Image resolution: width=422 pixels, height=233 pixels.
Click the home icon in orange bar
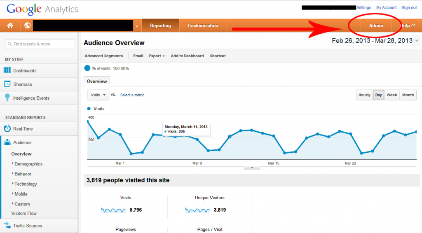click(10, 26)
